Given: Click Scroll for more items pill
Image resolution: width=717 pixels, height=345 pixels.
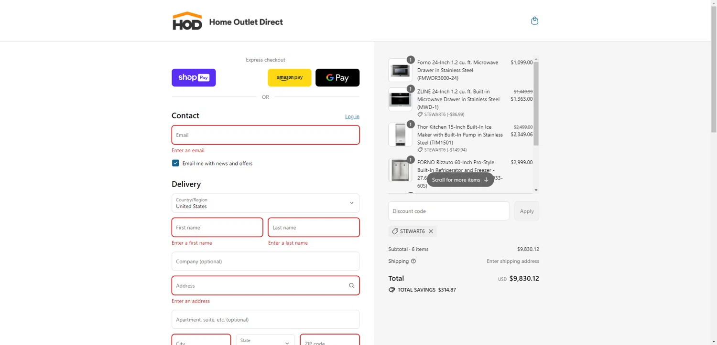Looking at the screenshot, I should [x=460, y=180].
